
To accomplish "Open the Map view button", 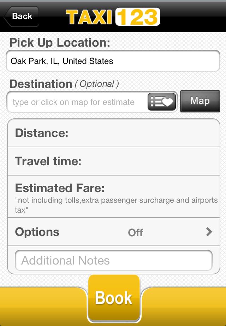I will click(200, 101).
